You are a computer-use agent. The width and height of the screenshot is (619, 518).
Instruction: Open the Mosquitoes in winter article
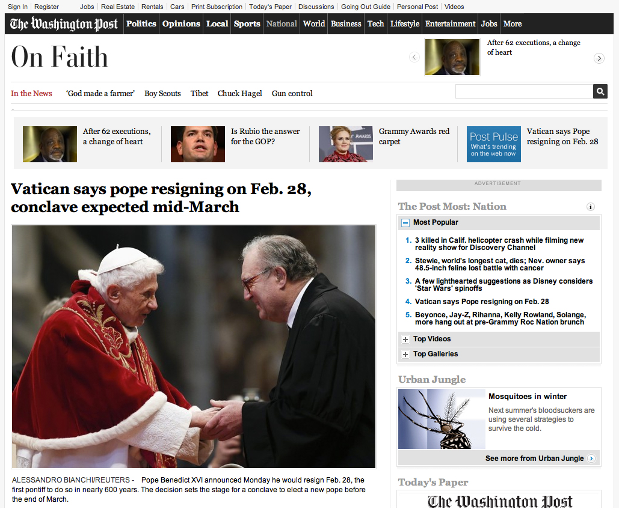528,397
